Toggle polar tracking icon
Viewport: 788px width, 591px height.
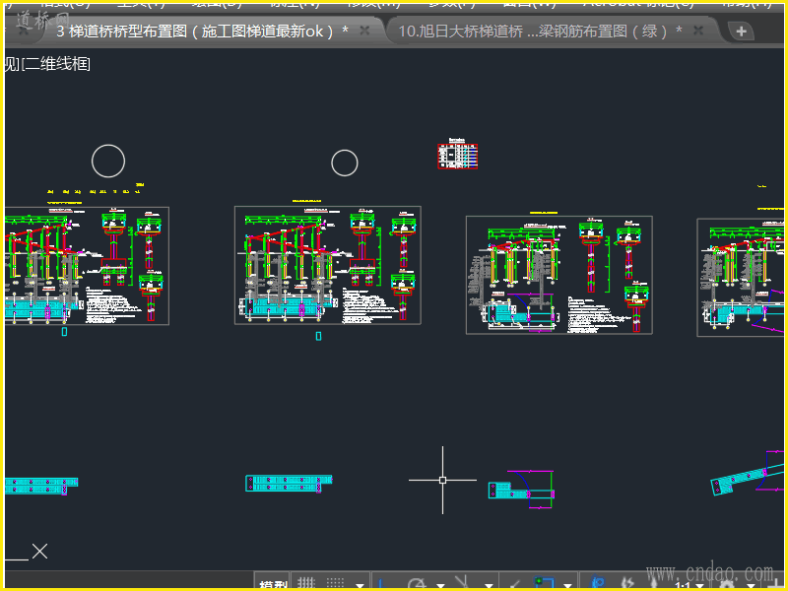coord(417,583)
